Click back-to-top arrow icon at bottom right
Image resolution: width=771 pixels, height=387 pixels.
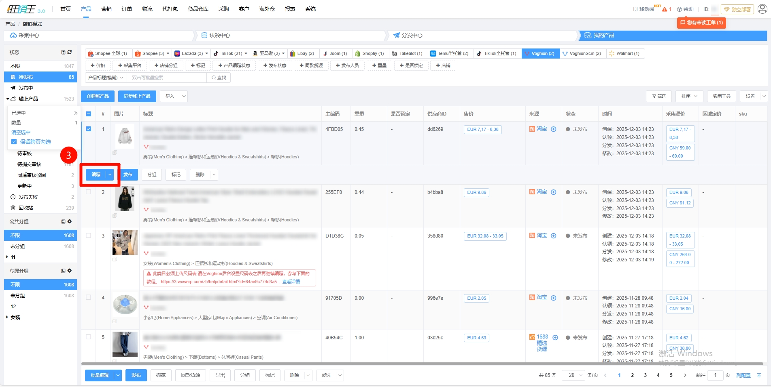coord(759,375)
